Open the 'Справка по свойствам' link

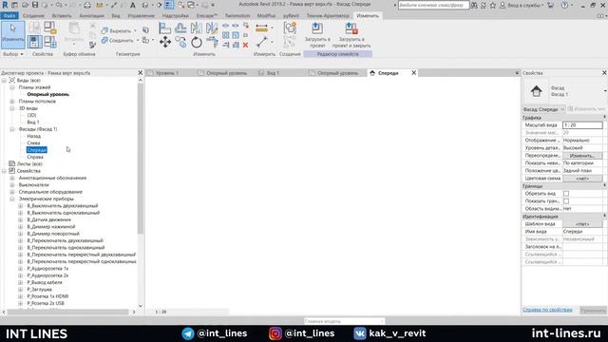pyautogui.click(x=547, y=310)
